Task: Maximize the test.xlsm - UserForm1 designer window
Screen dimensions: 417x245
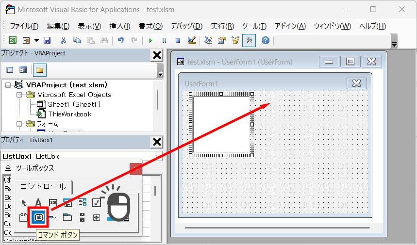Action: [350, 62]
